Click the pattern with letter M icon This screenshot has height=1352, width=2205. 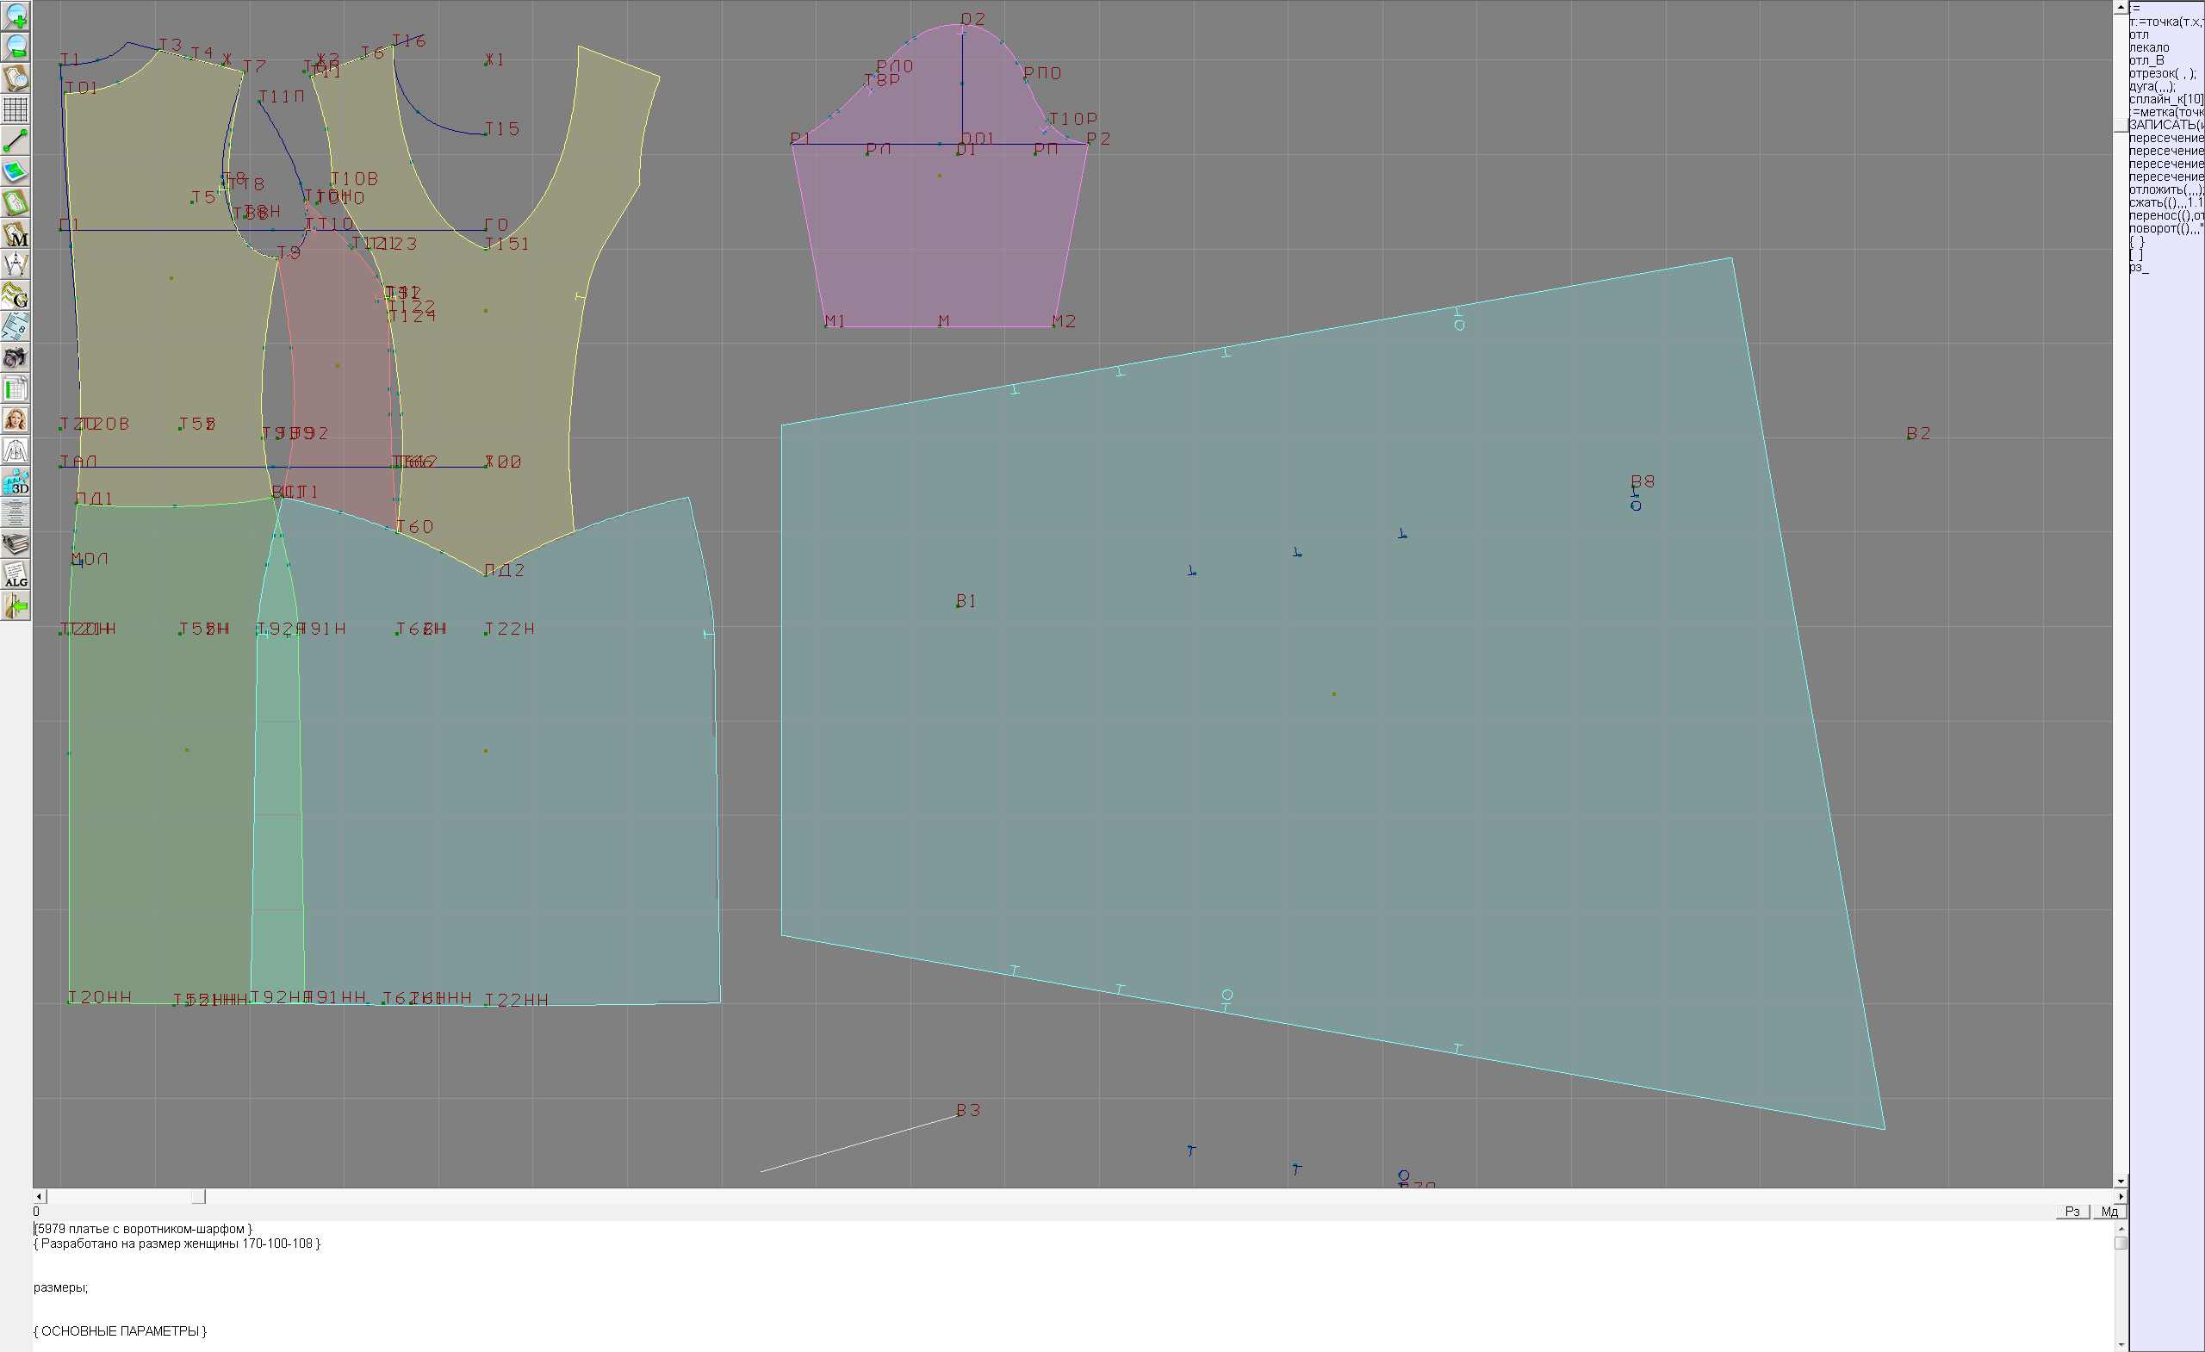click(16, 233)
